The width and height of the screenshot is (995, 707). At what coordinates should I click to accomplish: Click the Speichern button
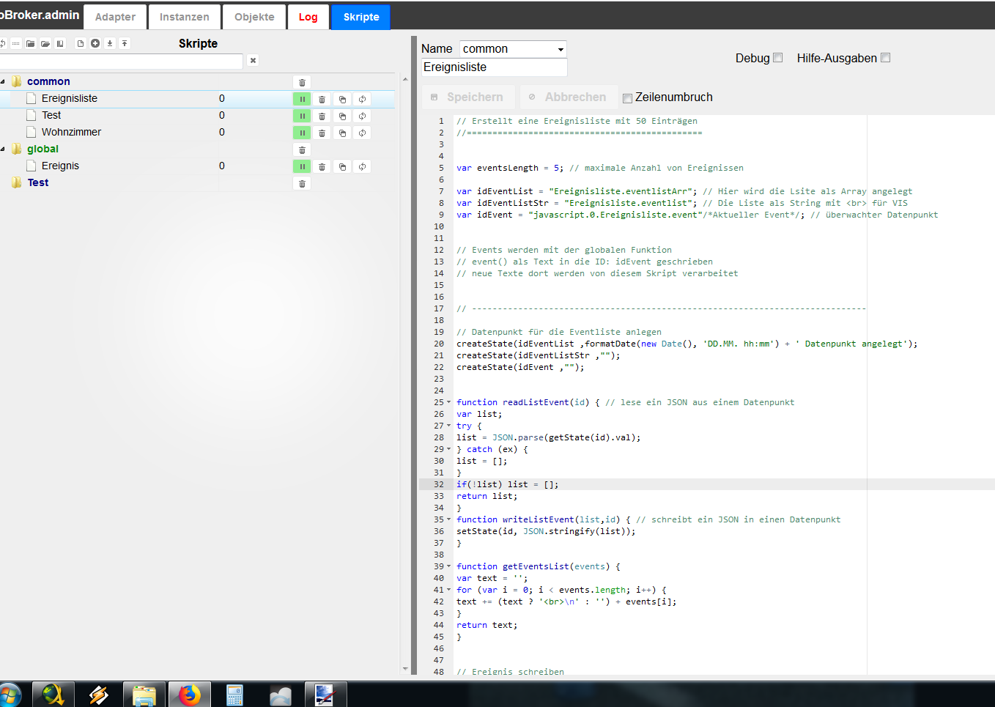coord(469,97)
